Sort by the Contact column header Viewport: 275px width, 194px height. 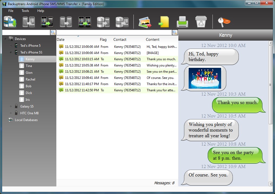pyautogui.click(x=120, y=39)
